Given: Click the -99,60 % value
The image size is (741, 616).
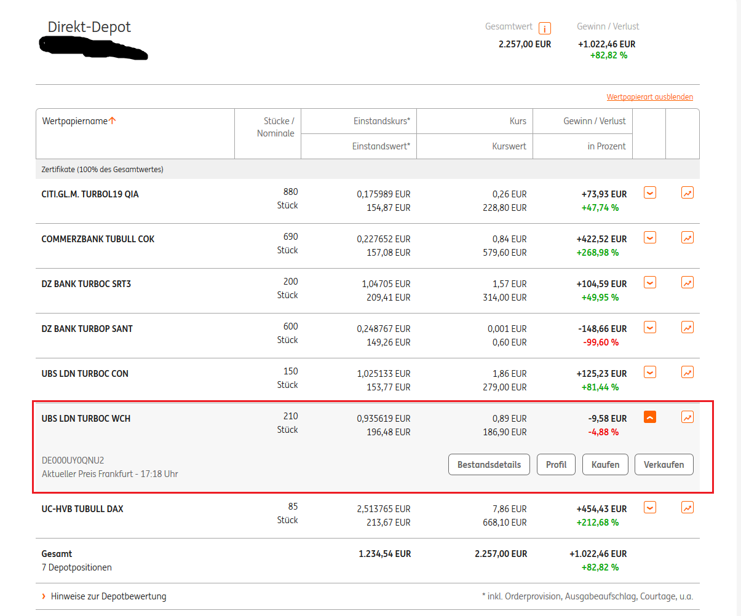Looking at the screenshot, I should pyautogui.click(x=601, y=342).
